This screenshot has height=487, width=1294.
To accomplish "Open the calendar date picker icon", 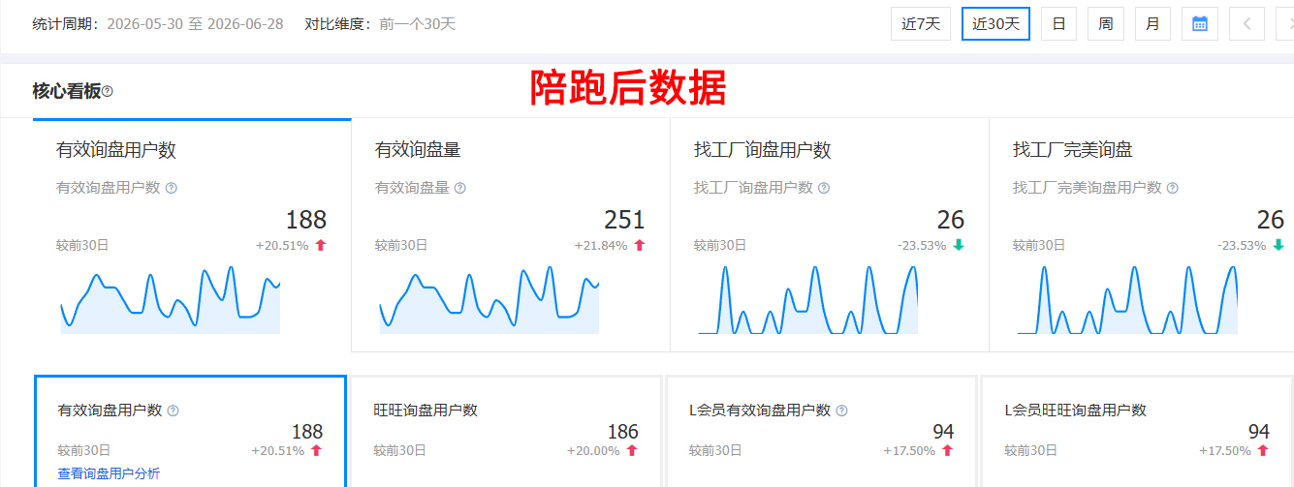I will [x=1200, y=24].
